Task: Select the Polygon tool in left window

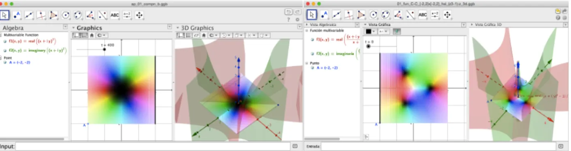Action: tap(53, 15)
